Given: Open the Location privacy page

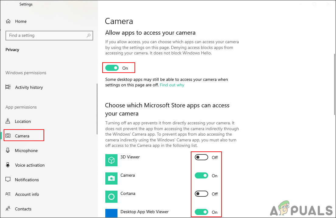Looking at the screenshot, I should tap(23, 121).
